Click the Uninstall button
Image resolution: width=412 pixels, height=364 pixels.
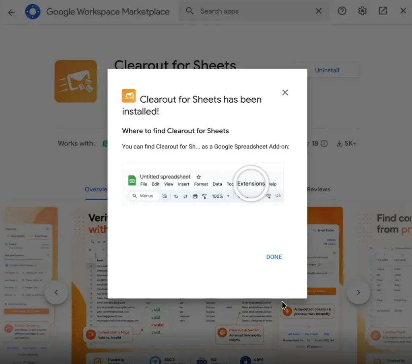click(x=327, y=70)
